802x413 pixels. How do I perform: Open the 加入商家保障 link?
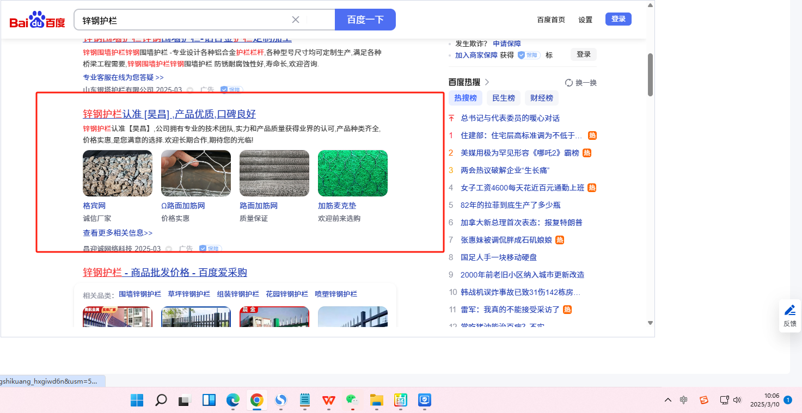tap(476, 55)
